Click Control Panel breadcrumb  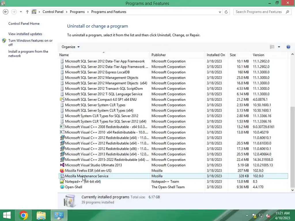(53, 12)
